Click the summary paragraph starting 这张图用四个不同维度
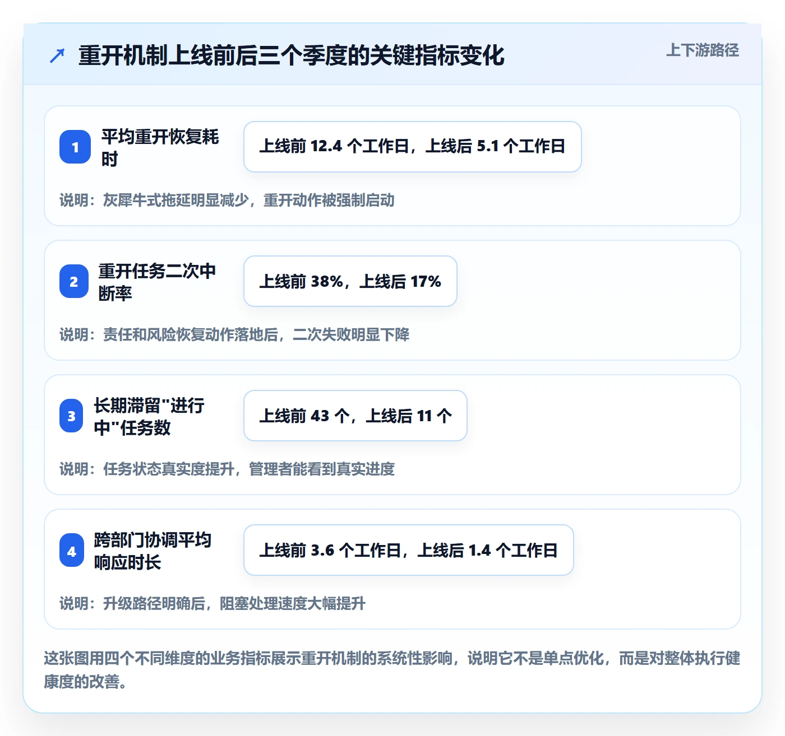785x736 pixels. pos(392,670)
